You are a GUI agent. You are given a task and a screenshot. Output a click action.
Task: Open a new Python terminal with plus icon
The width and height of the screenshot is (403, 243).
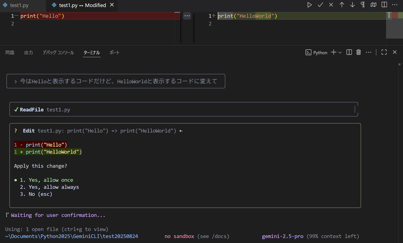coord(333,52)
